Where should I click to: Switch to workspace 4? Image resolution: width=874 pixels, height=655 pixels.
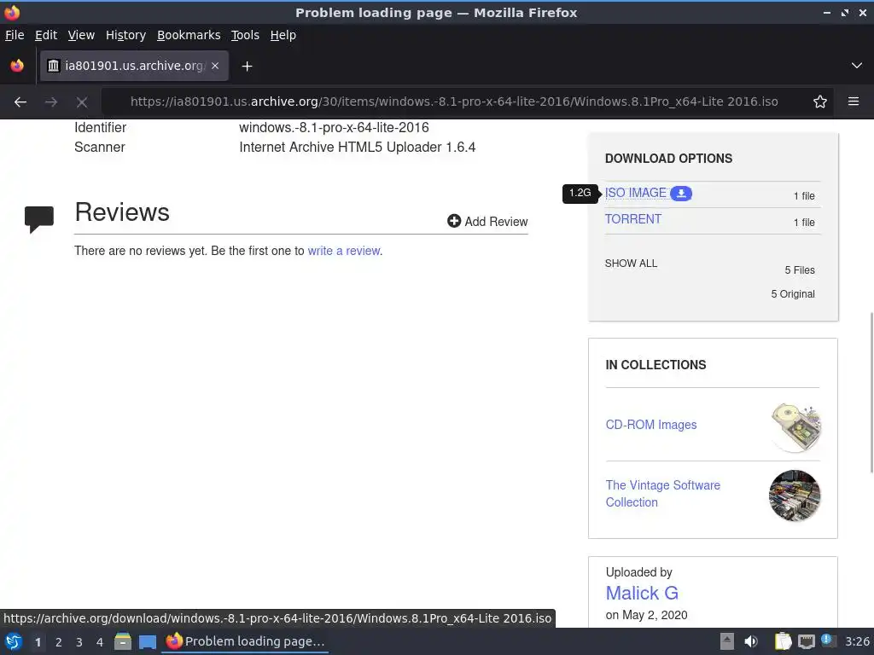coord(100,642)
